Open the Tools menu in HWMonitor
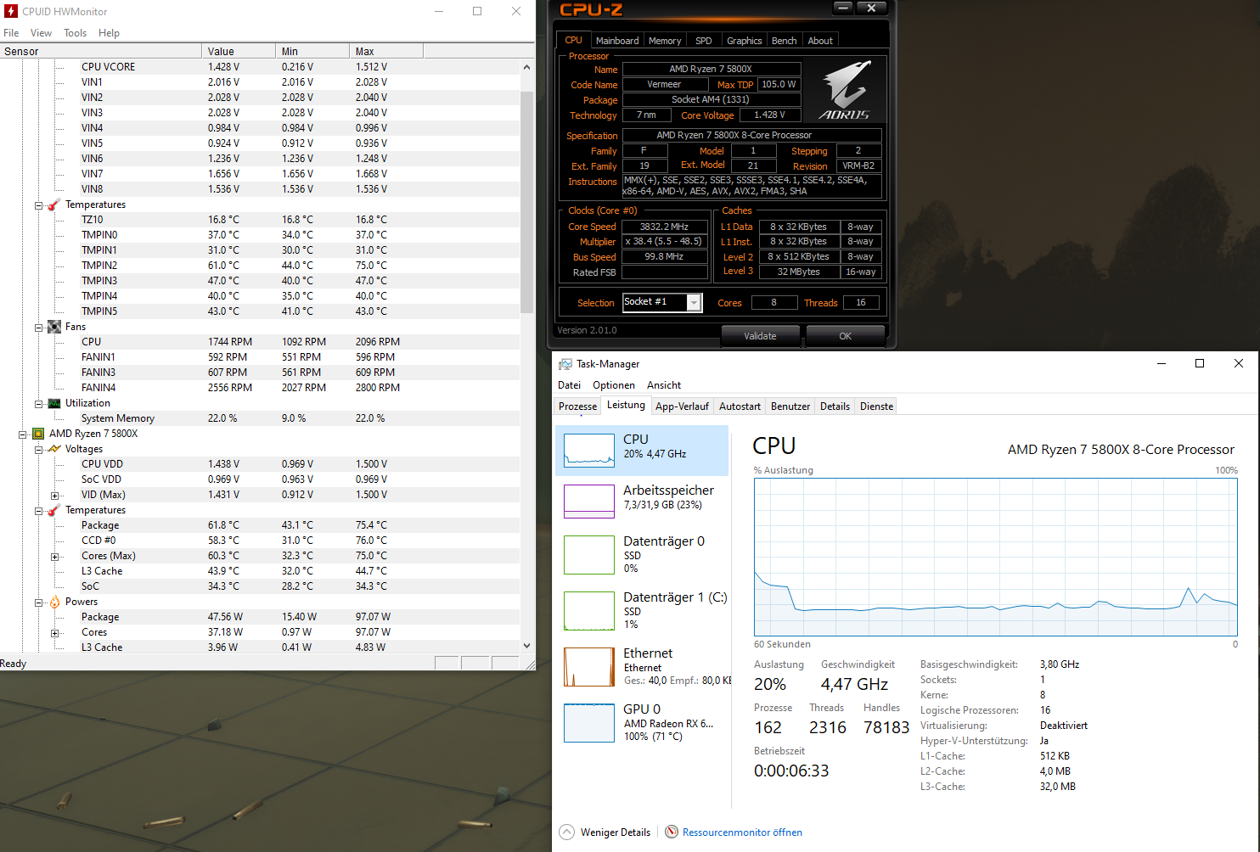Screen dimensions: 1260x852 pyautogui.click(x=75, y=33)
